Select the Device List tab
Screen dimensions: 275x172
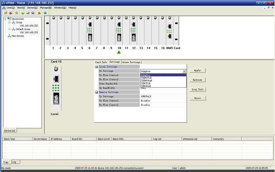click(9, 131)
